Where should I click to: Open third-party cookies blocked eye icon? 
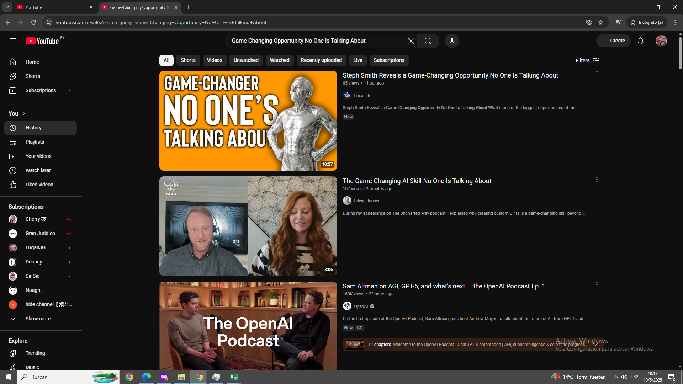pyautogui.click(x=589, y=22)
